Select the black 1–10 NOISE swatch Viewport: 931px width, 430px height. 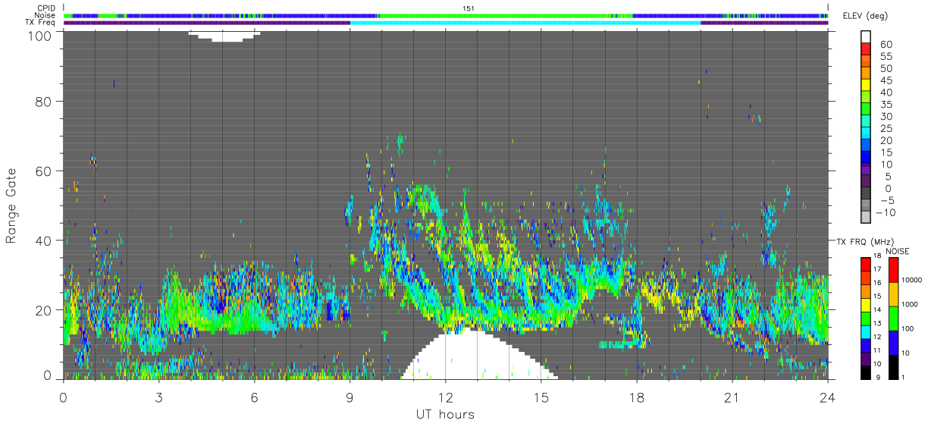892,366
